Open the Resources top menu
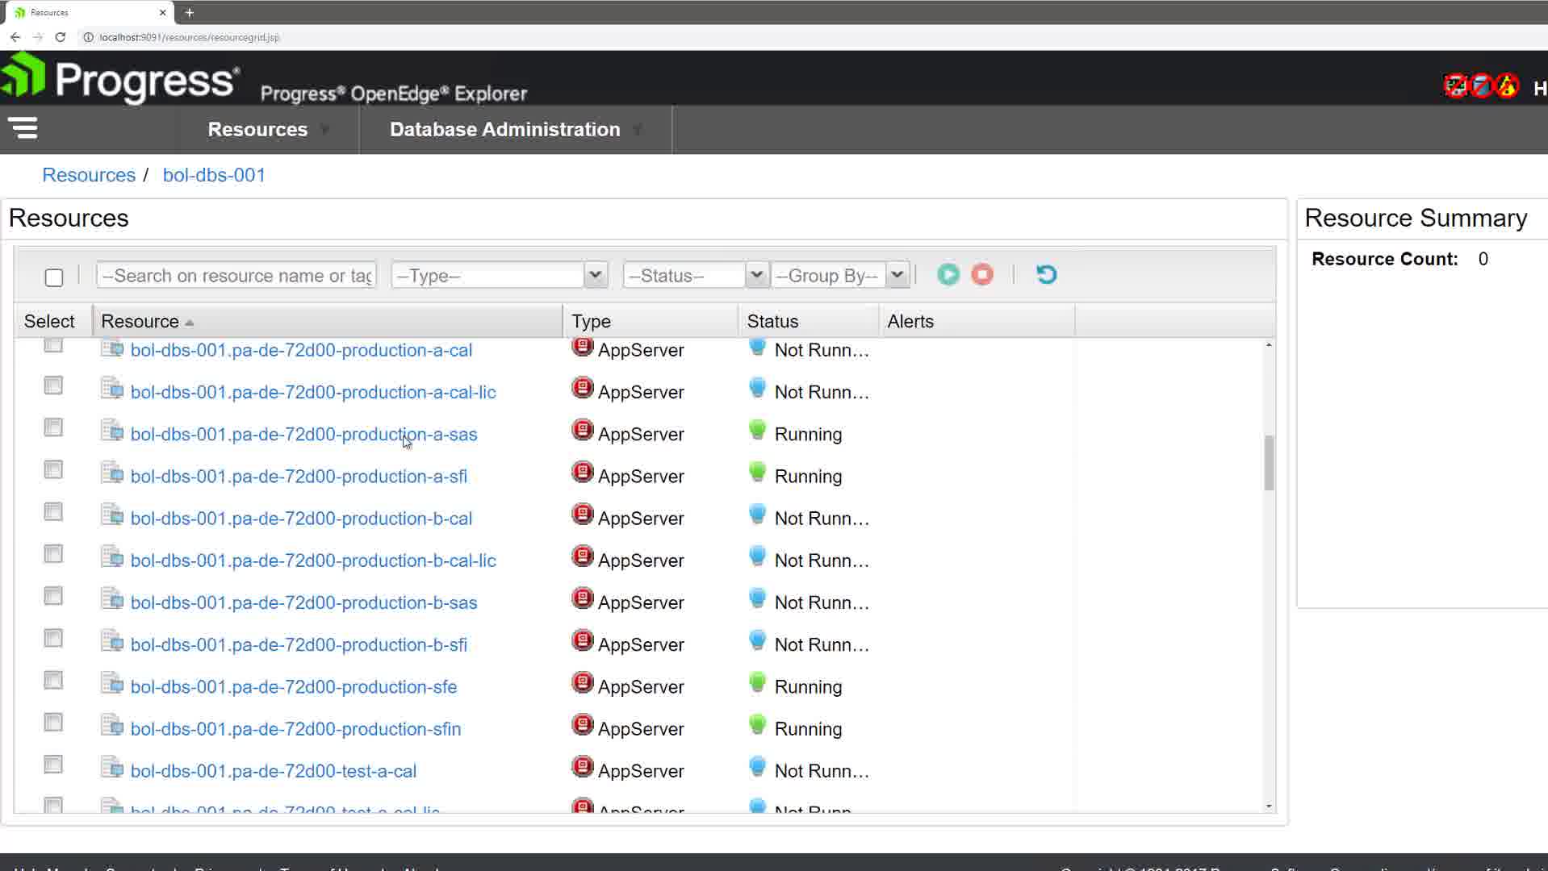The width and height of the screenshot is (1548, 871). coord(257,129)
